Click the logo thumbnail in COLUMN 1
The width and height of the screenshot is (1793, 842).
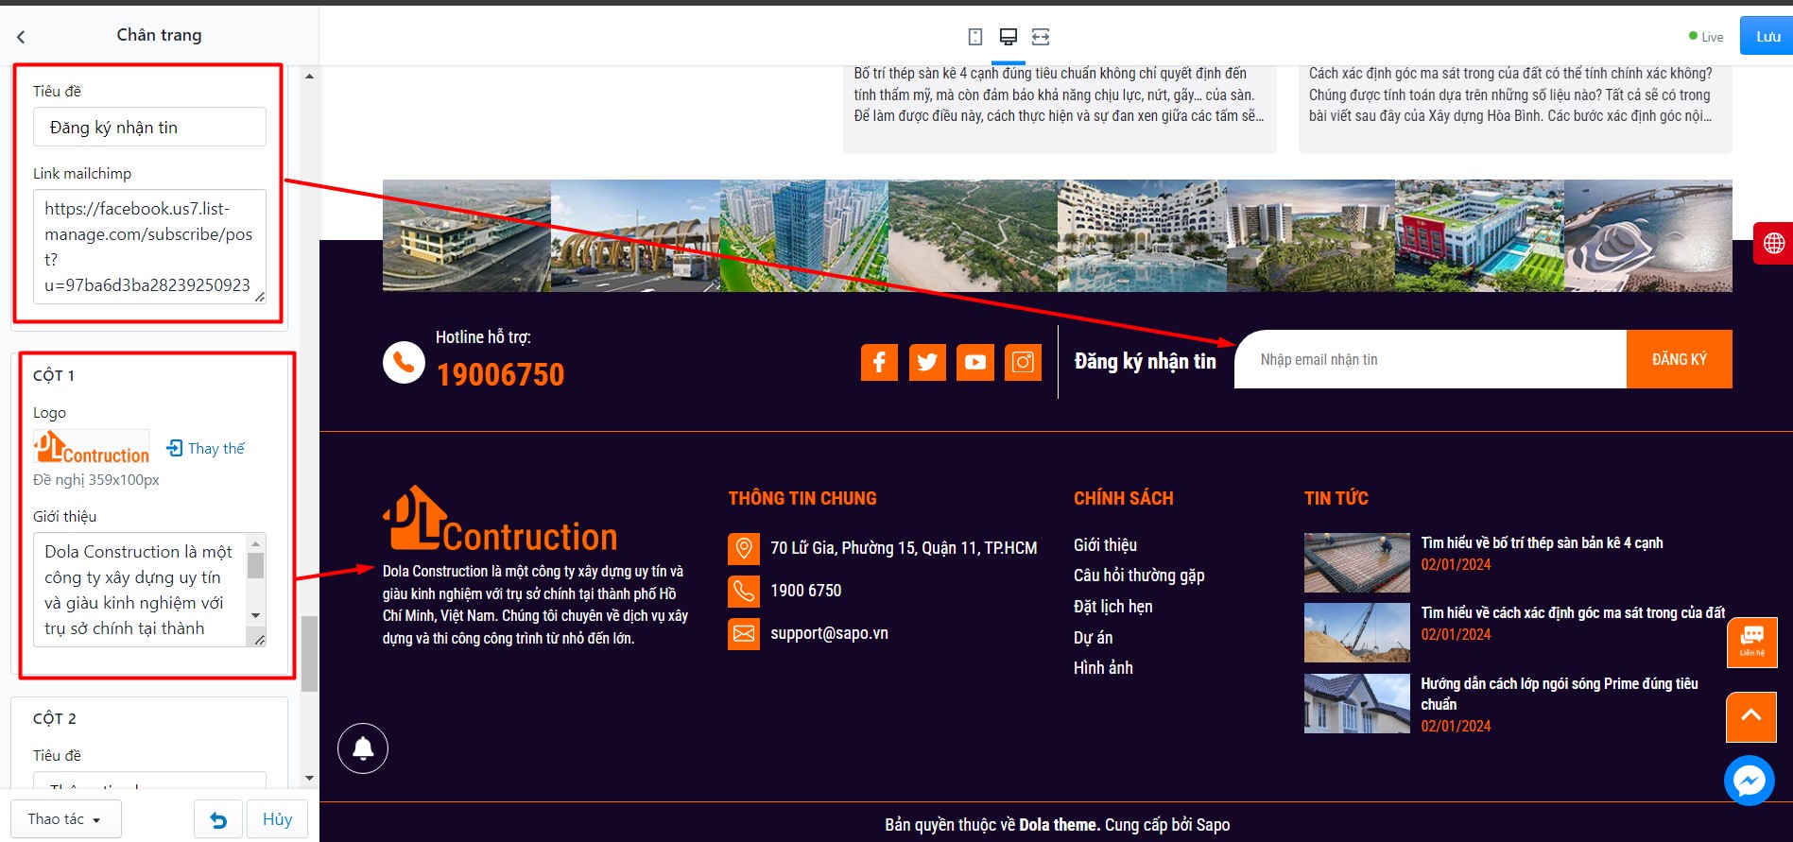coord(92,448)
